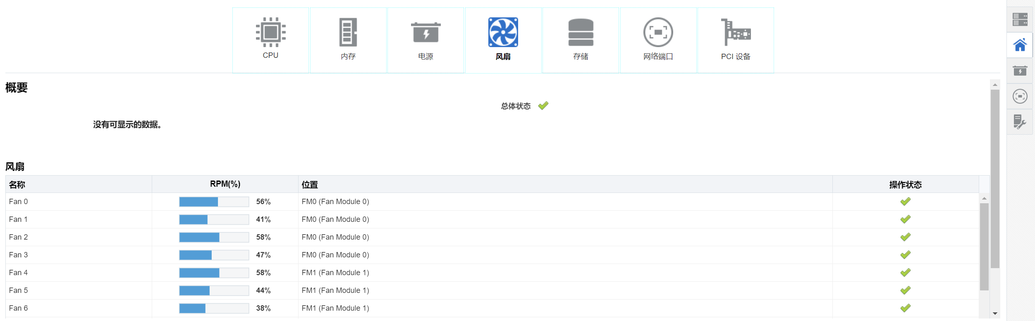Click Fan 3's "FM0 (Fan Module 0)" location
The image size is (1035, 321).
coord(335,255)
